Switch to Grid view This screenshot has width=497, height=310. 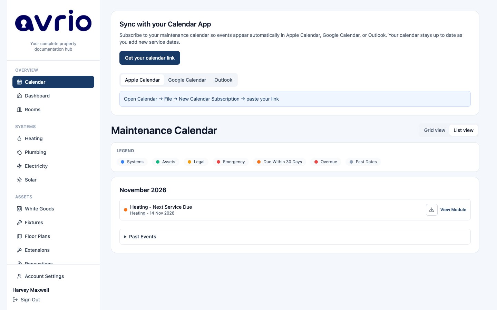pos(435,130)
